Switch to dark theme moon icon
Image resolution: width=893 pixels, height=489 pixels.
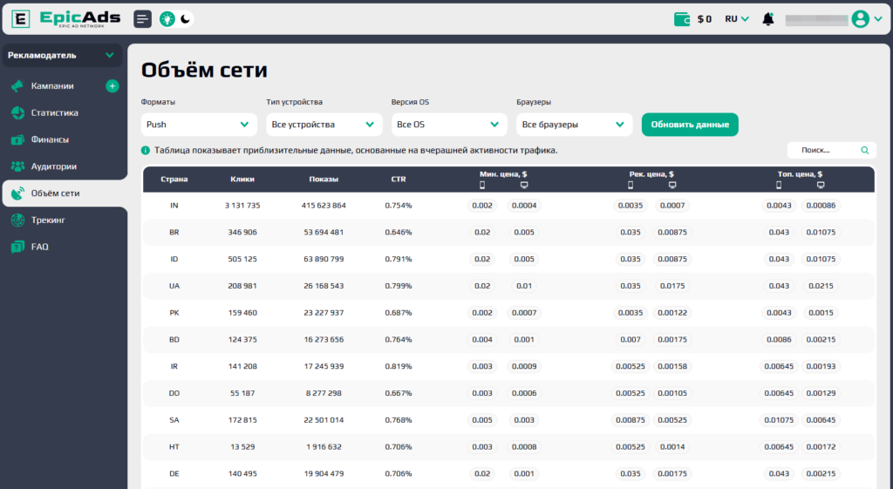click(185, 19)
